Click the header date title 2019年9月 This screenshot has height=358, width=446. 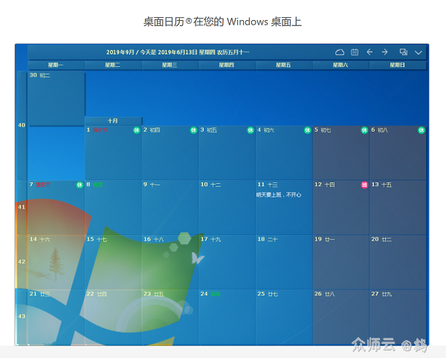[120, 52]
